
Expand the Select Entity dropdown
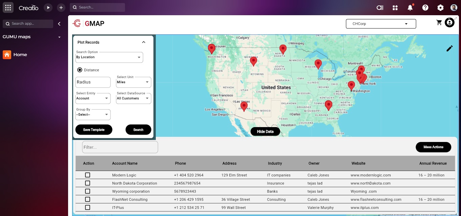click(x=93, y=98)
